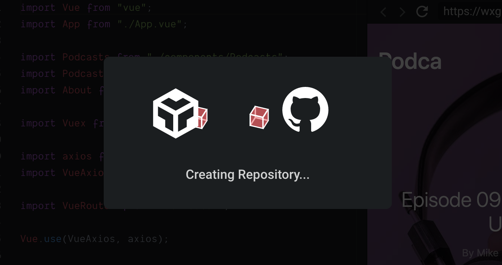Click the line 'import App from "./App.vue"'
This screenshot has width=502, height=265.
coord(104,24)
